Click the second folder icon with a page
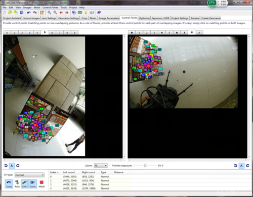Image resolution: width=253 pixels, height=197 pixels. [16, 13]
